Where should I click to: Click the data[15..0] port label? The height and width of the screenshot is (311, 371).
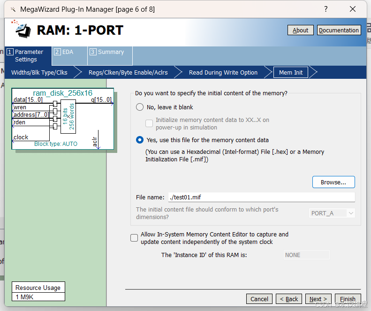(x=28, y=99)
